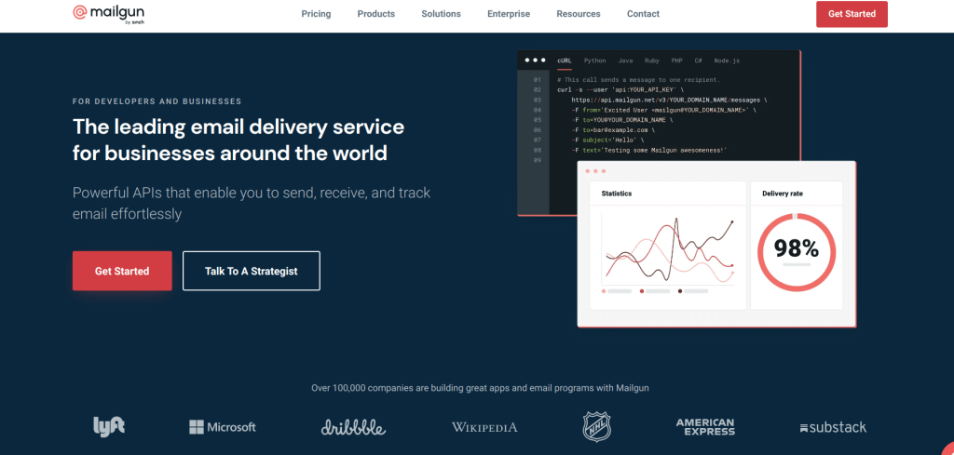Switch to the Ruby code tab
This screenshot has height=455, width=954.
pyautogui.click(x=651, y=60)
